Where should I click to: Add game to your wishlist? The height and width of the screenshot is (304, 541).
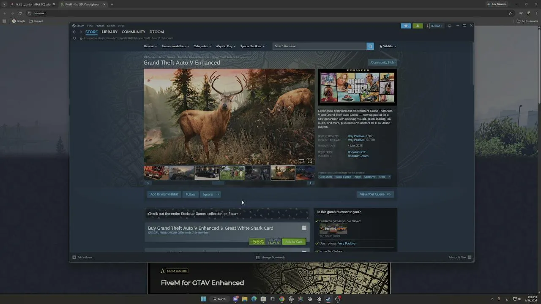(x=164, y=194)
